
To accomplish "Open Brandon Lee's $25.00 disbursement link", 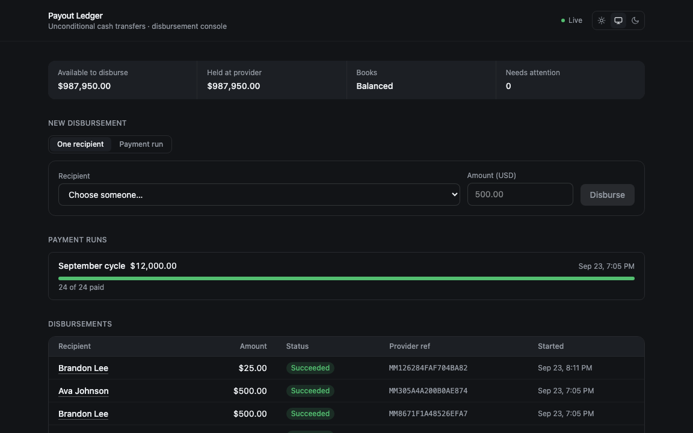I will (83, 368).
